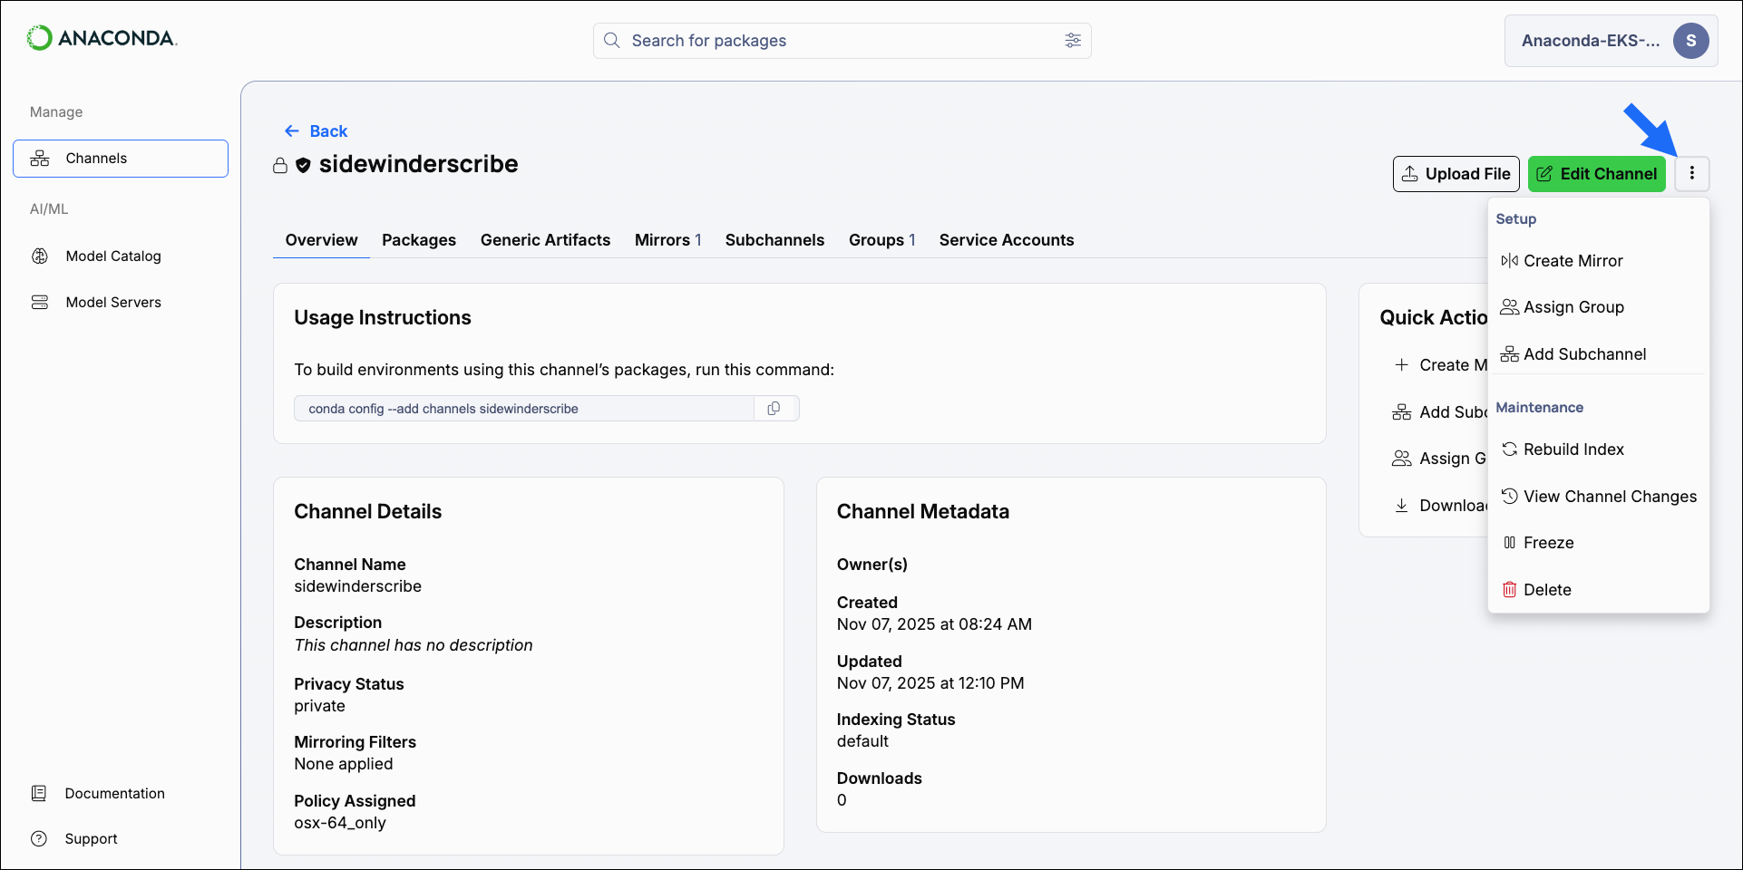Click the Anaconda logo
The width and height of the screenshot is (1743, 870).
click(x=101, y=38)
